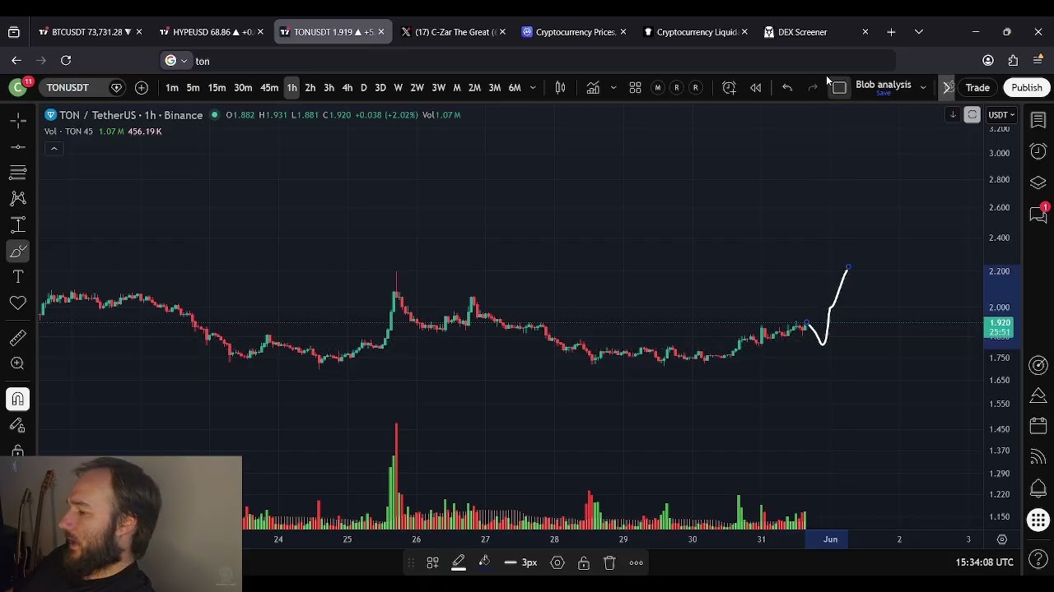Open the chats panel with notification
Screen dimensions: 1054x592
click(1038, 214)
